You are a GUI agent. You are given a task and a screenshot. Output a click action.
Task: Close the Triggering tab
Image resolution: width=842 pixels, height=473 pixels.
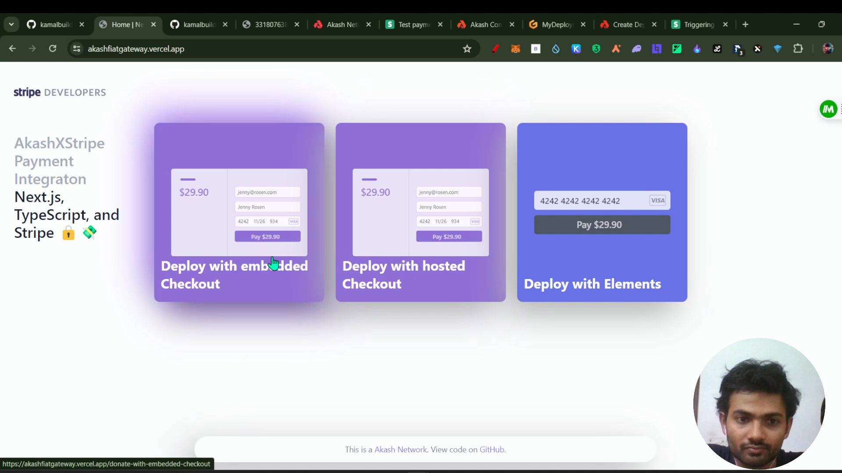click(725, 25)
